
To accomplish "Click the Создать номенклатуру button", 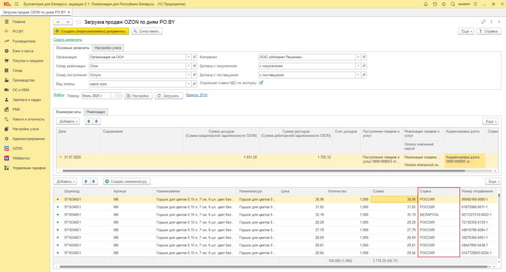I will coord(126,181).
